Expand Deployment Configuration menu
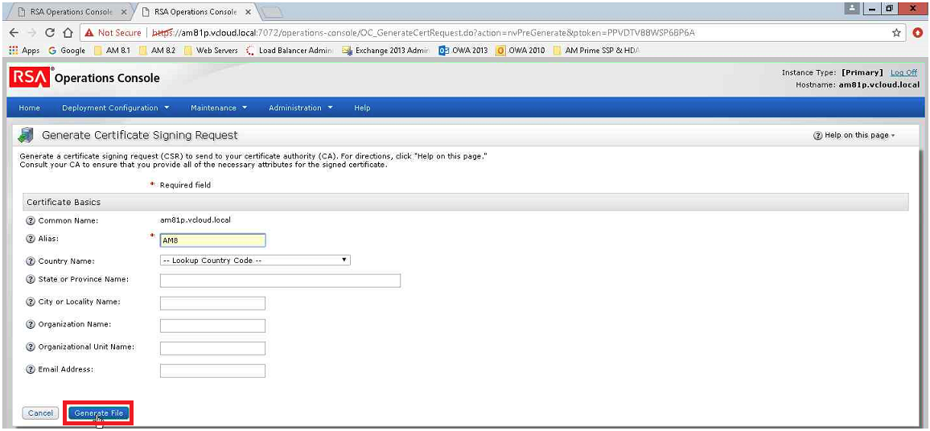The height and width of the screenshot is (431, 930). coord(115,108)
